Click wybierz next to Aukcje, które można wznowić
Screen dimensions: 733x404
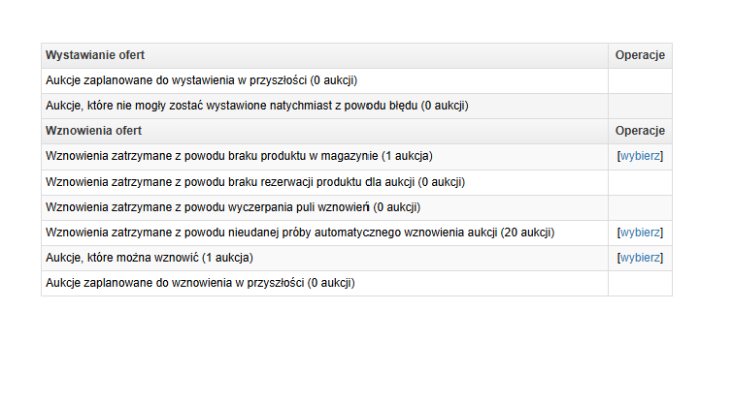[640, 258]
